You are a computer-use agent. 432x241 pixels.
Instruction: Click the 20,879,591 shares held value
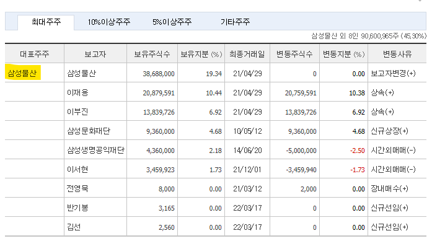(x=159, y=93)
